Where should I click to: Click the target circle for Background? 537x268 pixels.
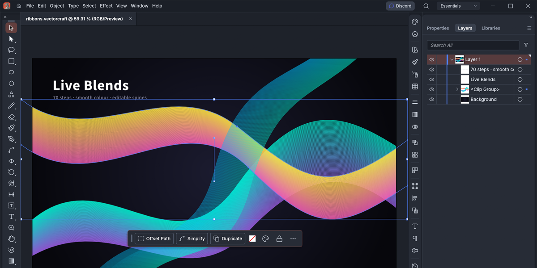[520, 100]
